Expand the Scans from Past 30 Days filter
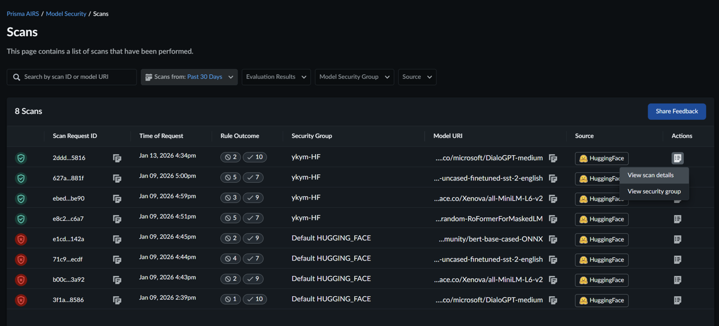Viewport: 719px width, 326px height. coord(189,77)
